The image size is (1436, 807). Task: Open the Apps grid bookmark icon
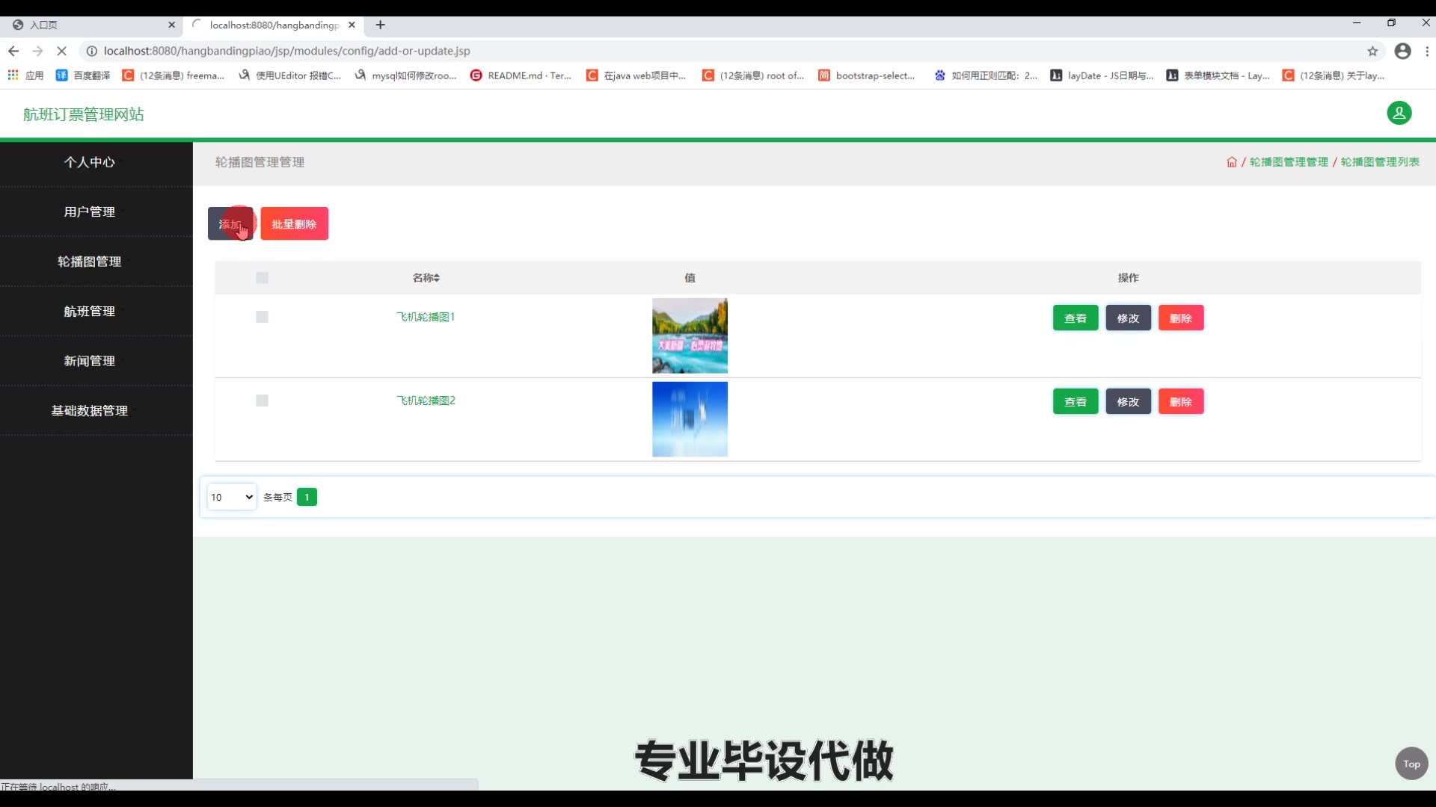pos(13,75)
